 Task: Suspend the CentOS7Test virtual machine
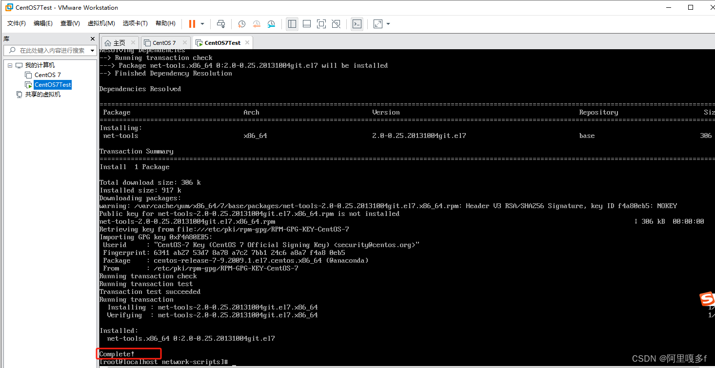(x=193, y=23)
